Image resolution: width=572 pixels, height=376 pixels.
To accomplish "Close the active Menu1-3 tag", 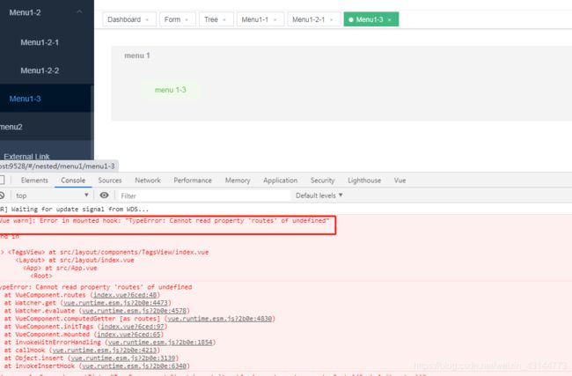I will (x=389, y=19).
